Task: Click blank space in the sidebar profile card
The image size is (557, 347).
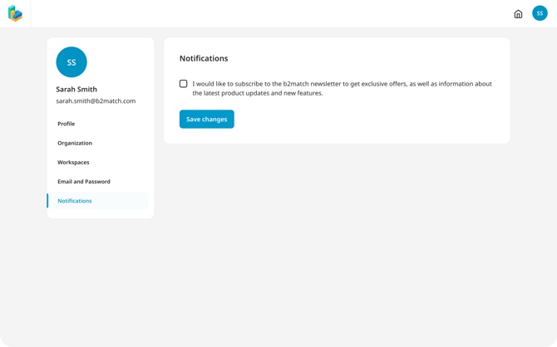Action: point(125,66)
